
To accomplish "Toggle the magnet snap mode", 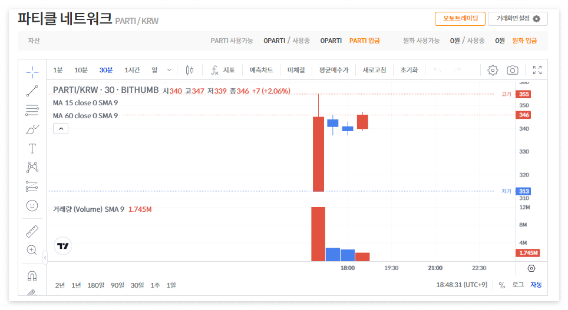I will pos(32,276).
